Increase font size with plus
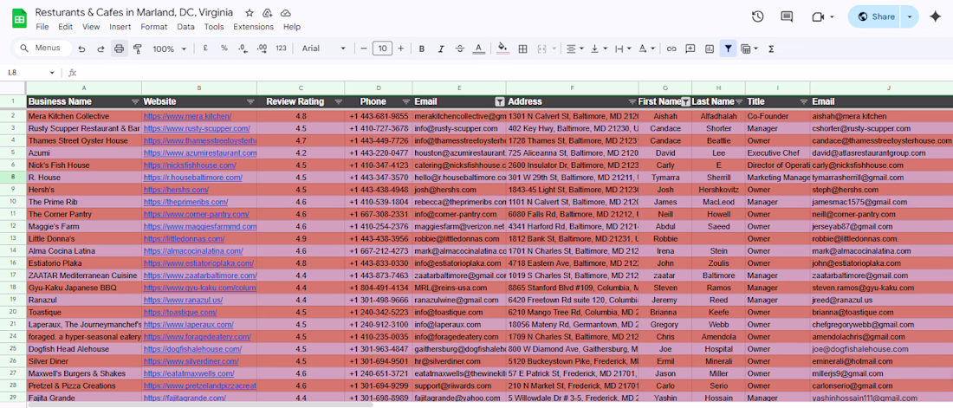Screen dimensions: 953x408 coord(401,49)
